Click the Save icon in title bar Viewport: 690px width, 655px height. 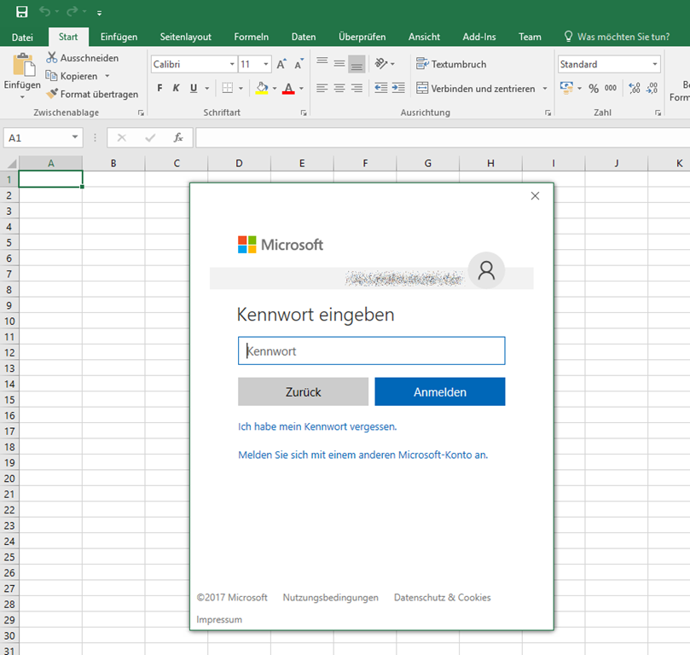[x=21, y=12]
